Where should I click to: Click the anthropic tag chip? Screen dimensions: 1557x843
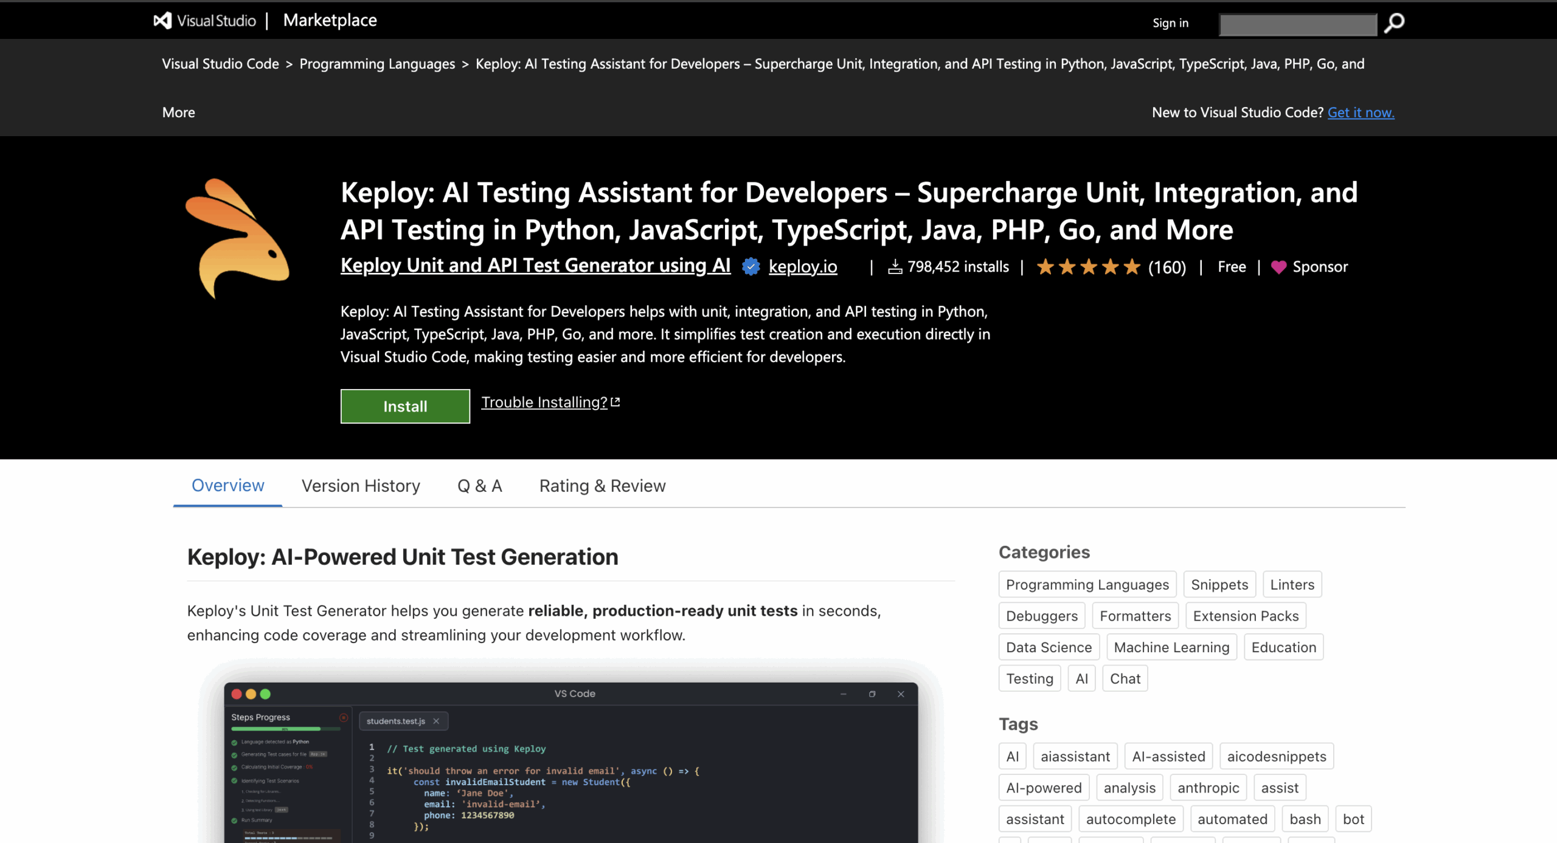coord(1208,788)
